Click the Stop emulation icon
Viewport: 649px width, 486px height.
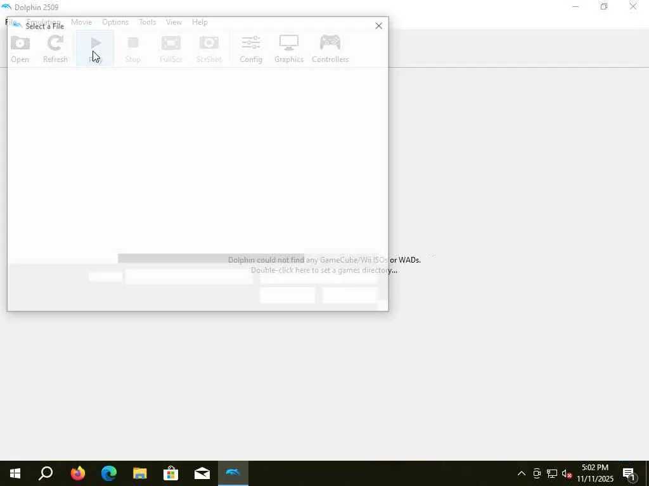coord(133,49)
